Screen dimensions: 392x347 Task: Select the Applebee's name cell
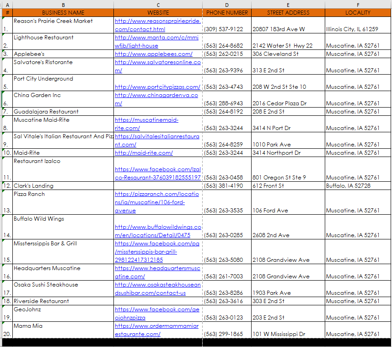(63, 54)
